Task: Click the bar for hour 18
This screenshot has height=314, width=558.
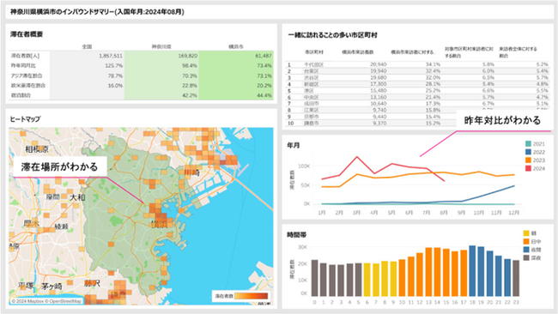Action: [x=472, y=271]
